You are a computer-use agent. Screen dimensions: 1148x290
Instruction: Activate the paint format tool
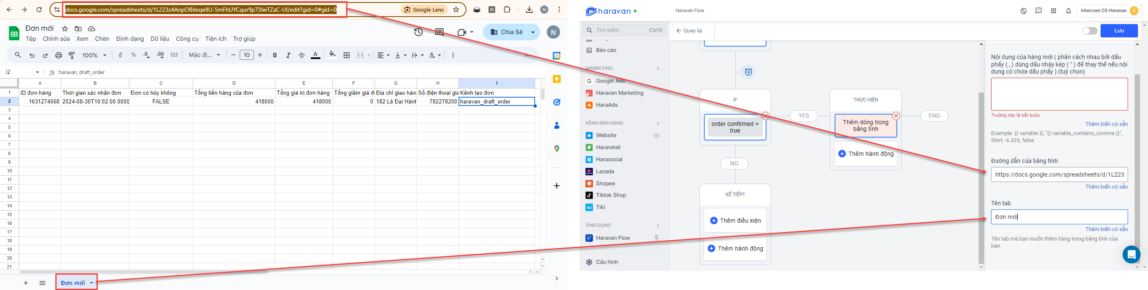tap(72, 55)
